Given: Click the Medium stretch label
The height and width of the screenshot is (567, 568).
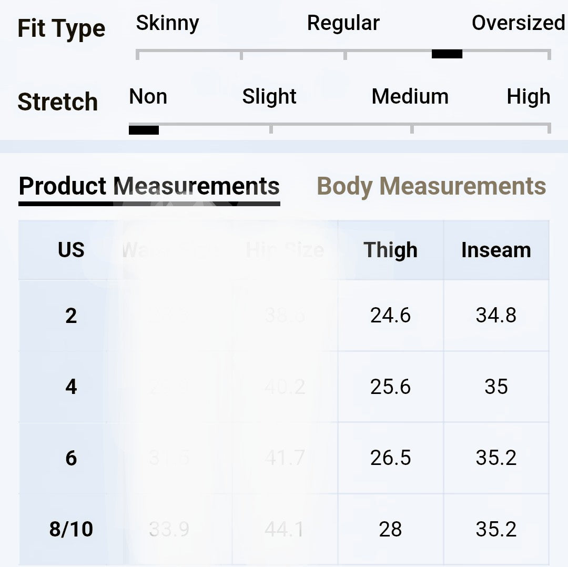Looking at the screenshot, I should [410, 96].
